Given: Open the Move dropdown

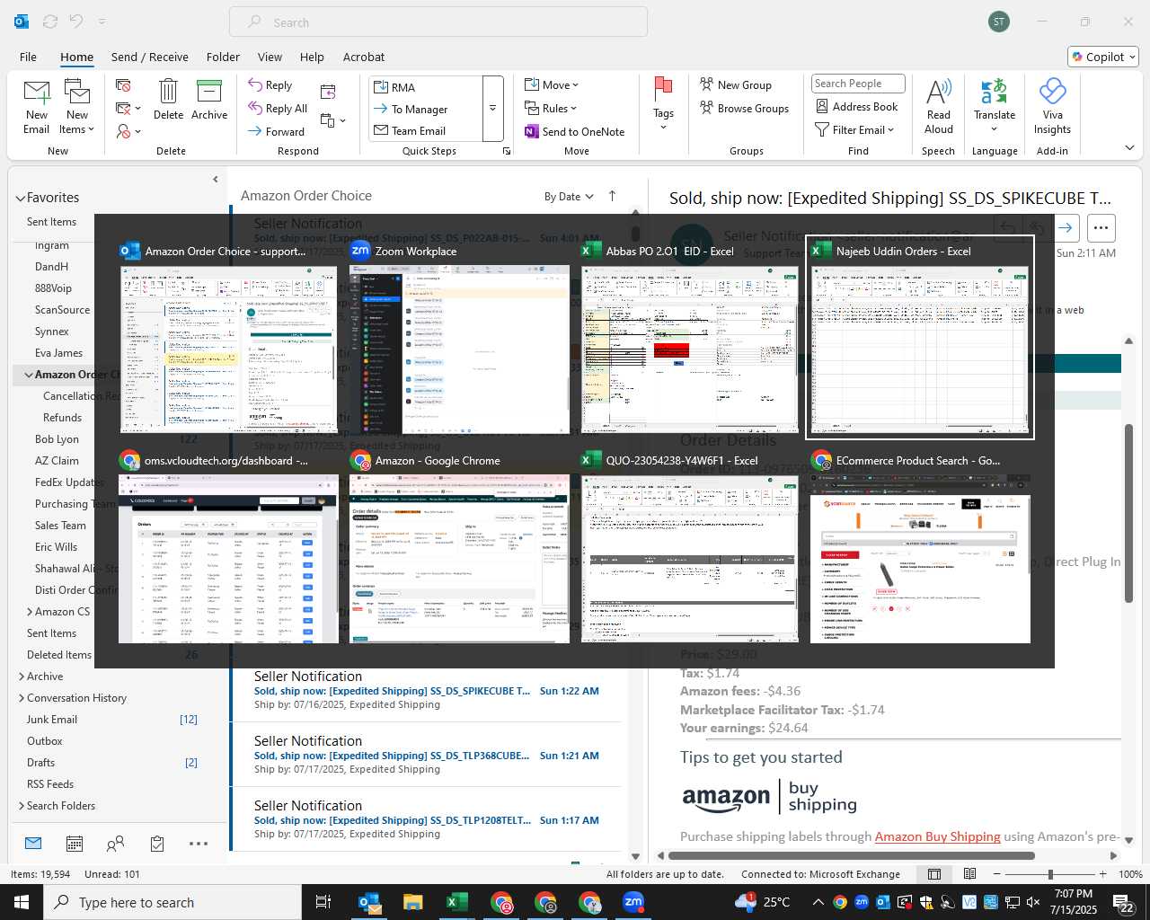Looking at the screenshot, I should point(552,85).
